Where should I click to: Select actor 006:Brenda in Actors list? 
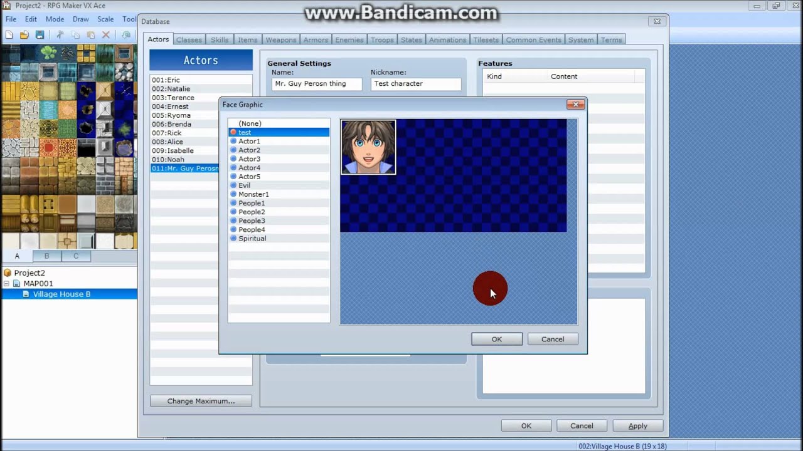tap(201, 124)
